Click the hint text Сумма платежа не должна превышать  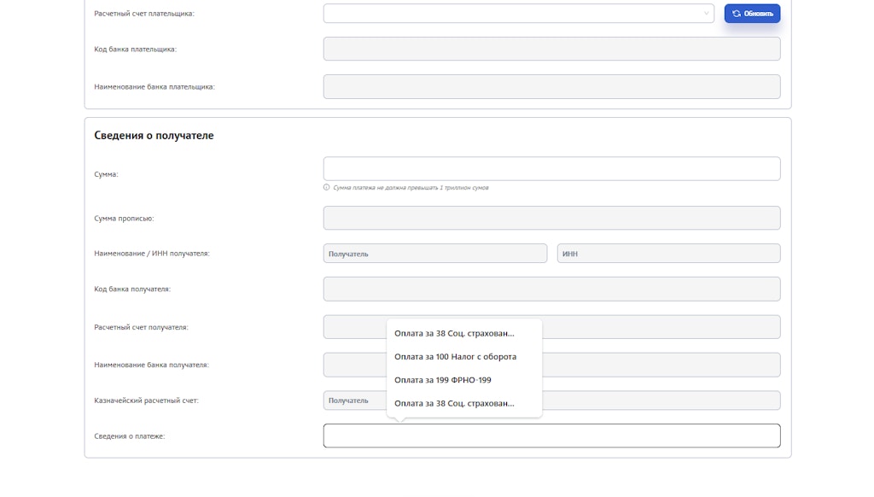(411, 187)
